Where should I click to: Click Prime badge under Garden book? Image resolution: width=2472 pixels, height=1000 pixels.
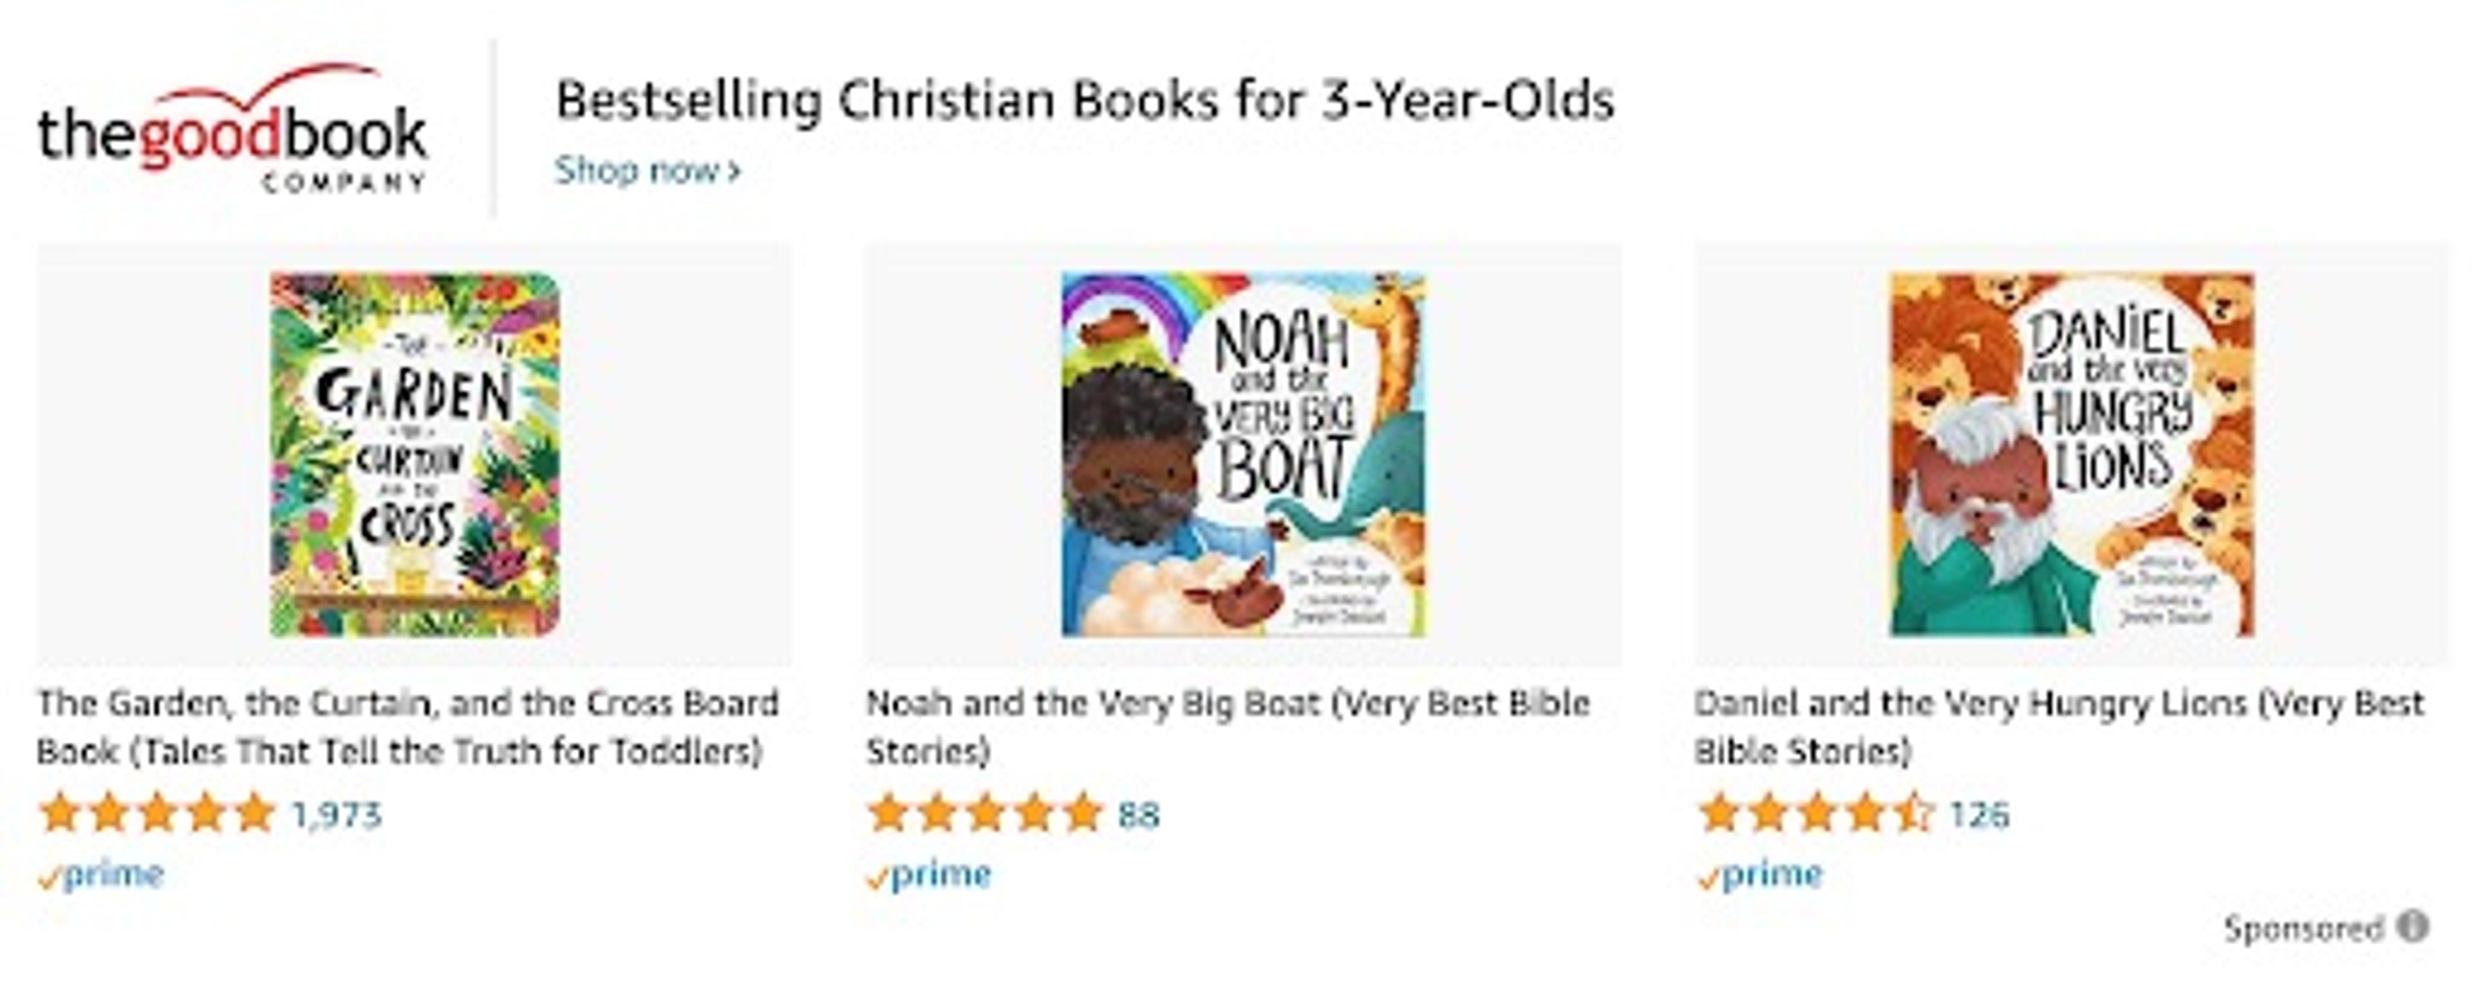[x=102, y=875]
